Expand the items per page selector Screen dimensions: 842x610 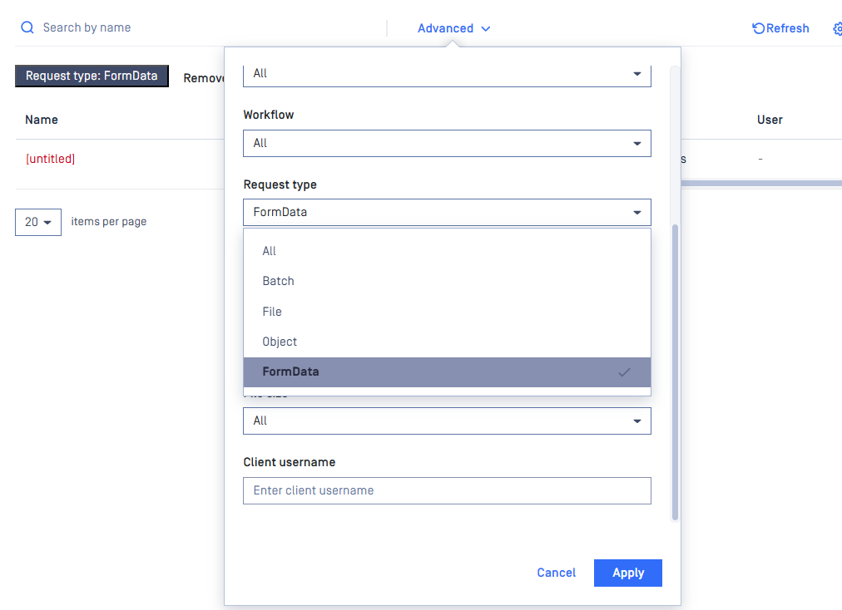click(38, 222)
